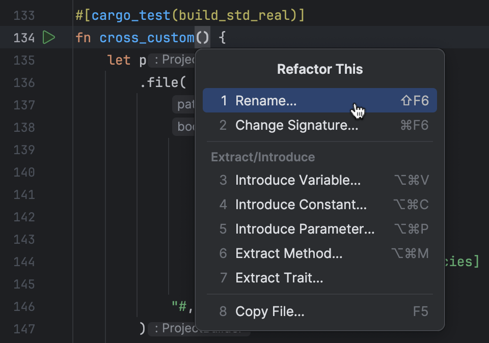Click the "Extract Trait..." entry
This screenshot has height=343, width=489.
pyautogui.click(x=279, y=277)
